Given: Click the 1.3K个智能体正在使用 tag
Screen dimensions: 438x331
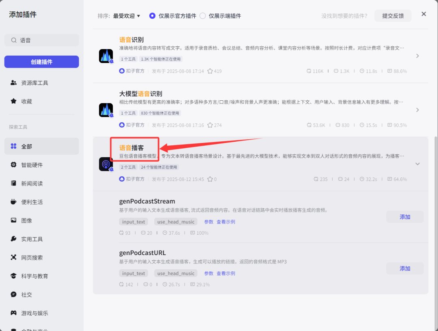Looking at the screenshot, I should click(161, 59).
